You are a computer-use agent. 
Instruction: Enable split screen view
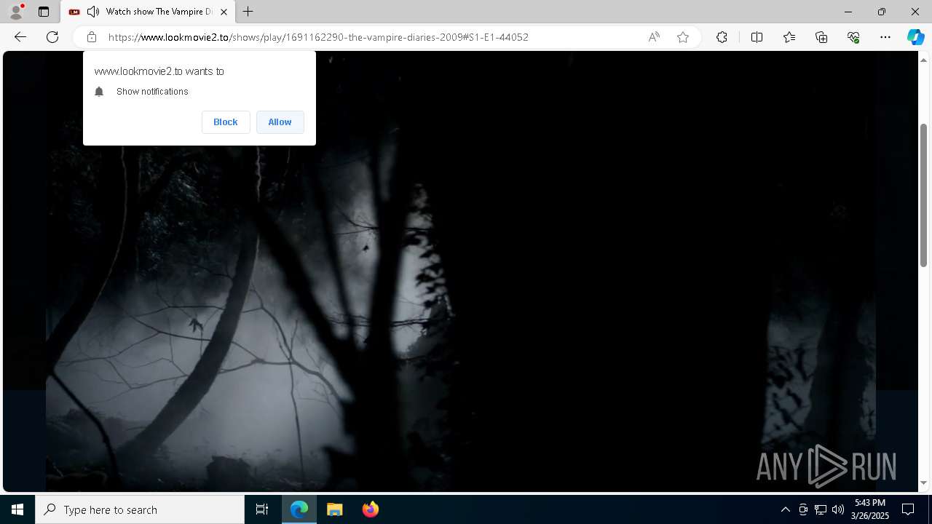point(757,37)
